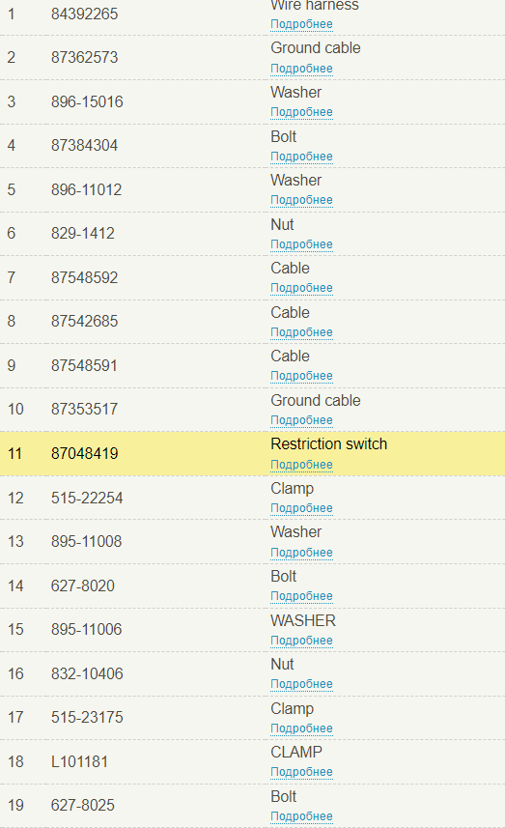Open details for Washer 895-11008

coord(301,553)
